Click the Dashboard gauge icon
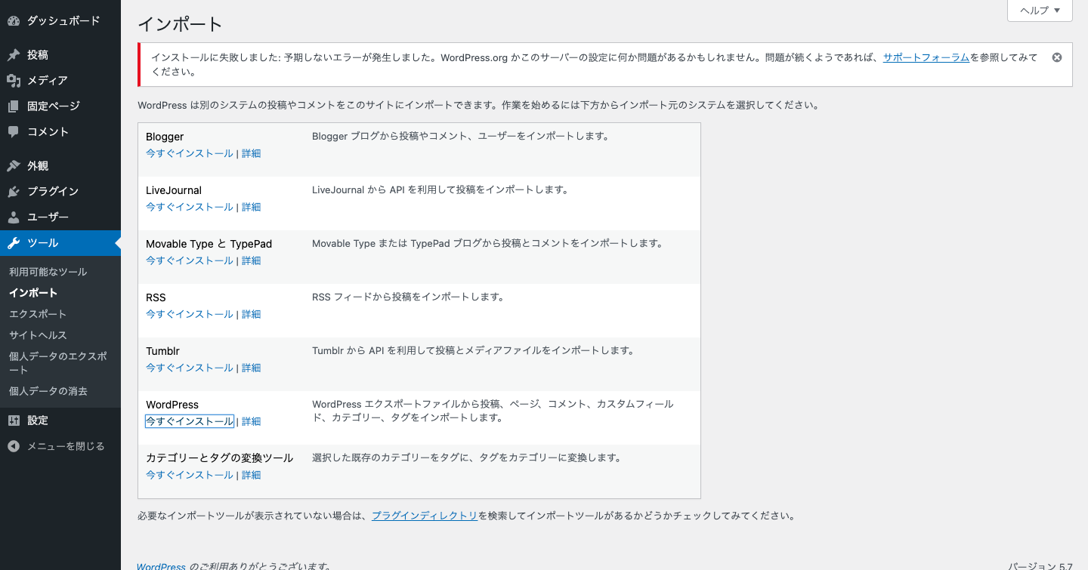This screenshot has width=1088, height=570. [14, 21]
